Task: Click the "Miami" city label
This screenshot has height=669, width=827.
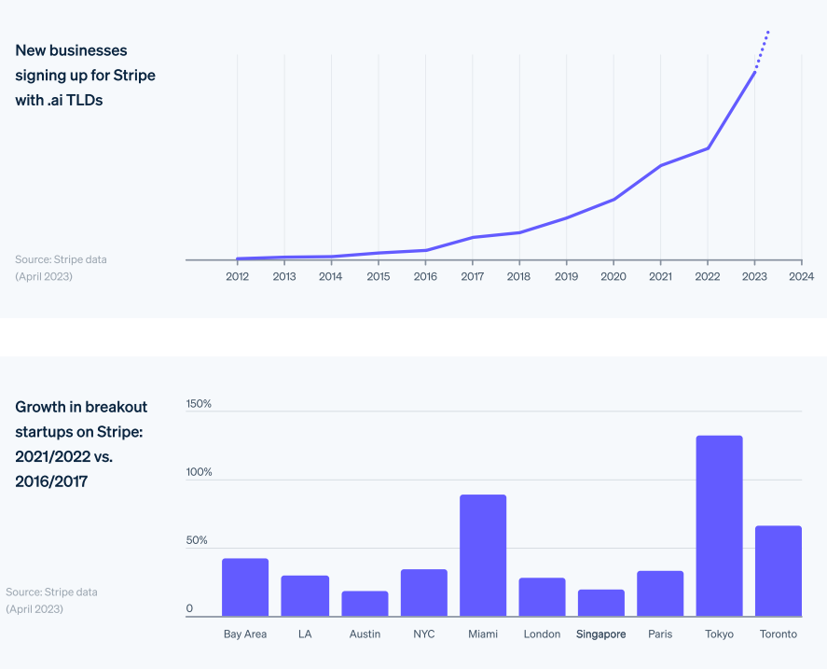Action: coord(483,634)
